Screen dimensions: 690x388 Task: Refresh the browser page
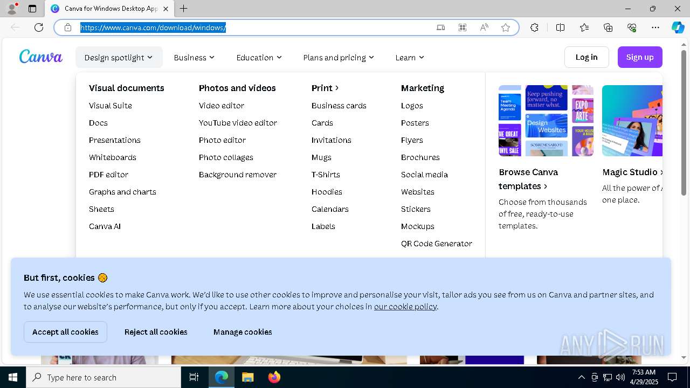click(x=39, y=27)
